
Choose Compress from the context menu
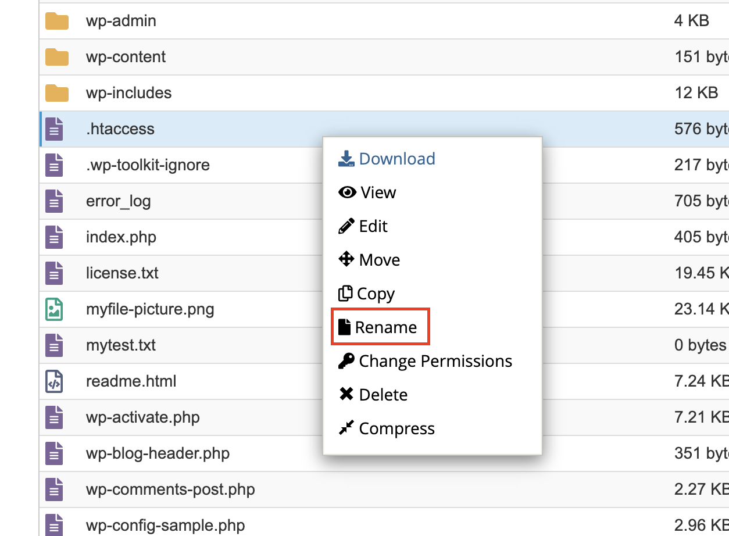[x=387, y=428]
